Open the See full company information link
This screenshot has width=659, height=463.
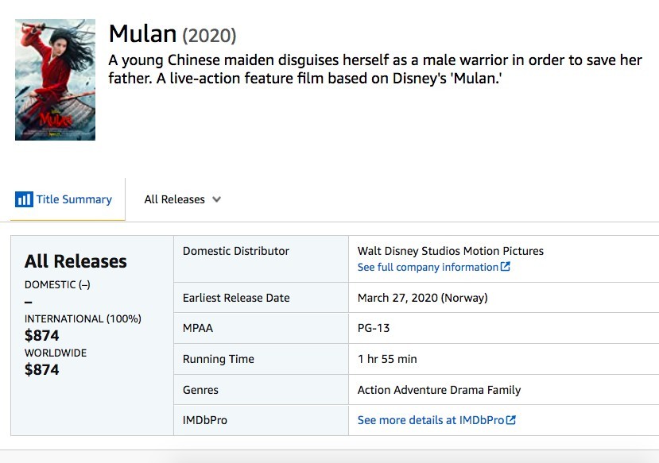tap(428, 267)
